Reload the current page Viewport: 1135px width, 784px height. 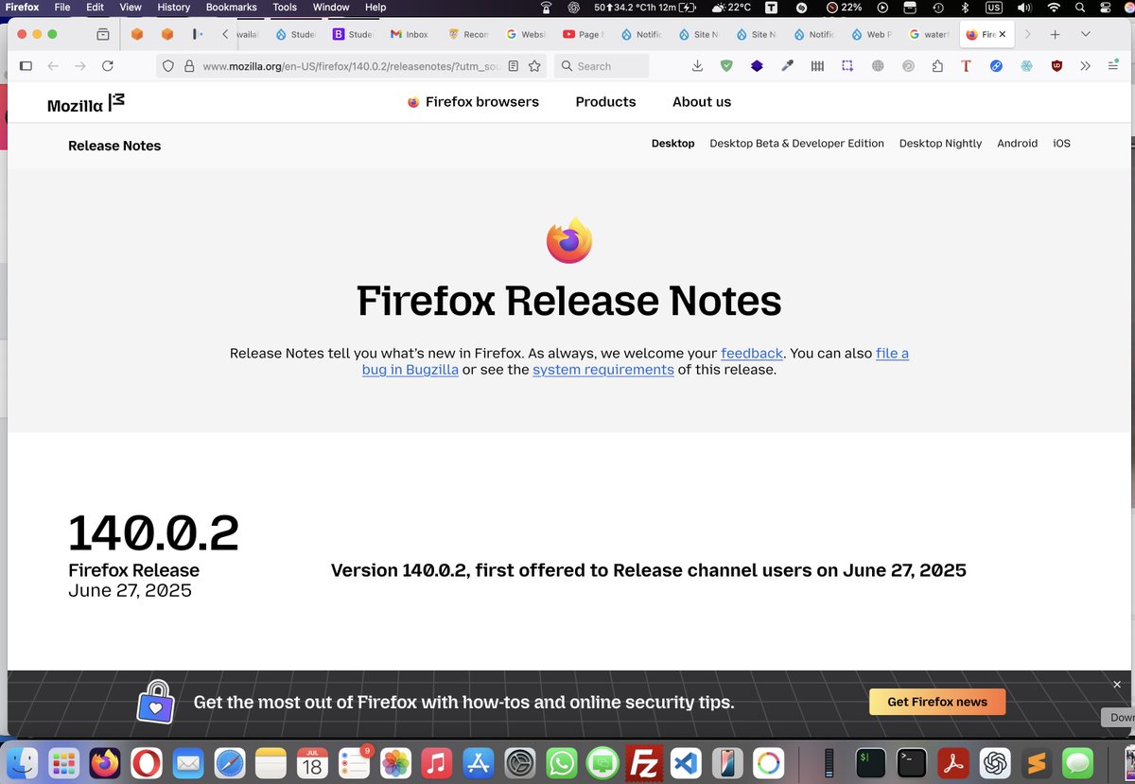tap(108, 66)
